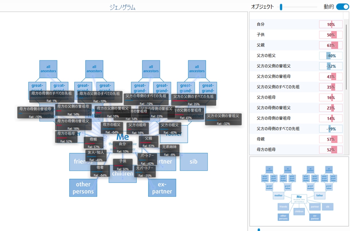
Task: Click the "sib" genogram box
Action: coord(194,162)
